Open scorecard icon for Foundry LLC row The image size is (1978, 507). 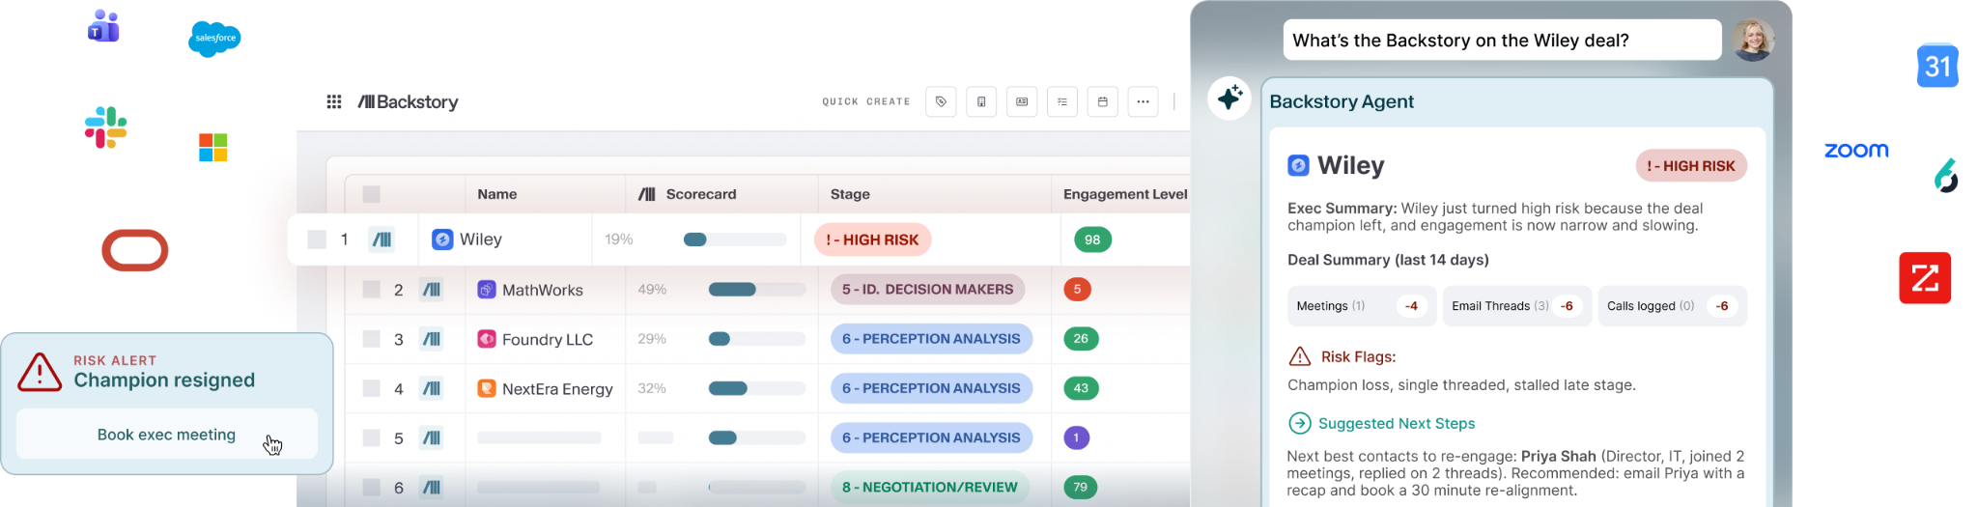click(x=432, y=339)
